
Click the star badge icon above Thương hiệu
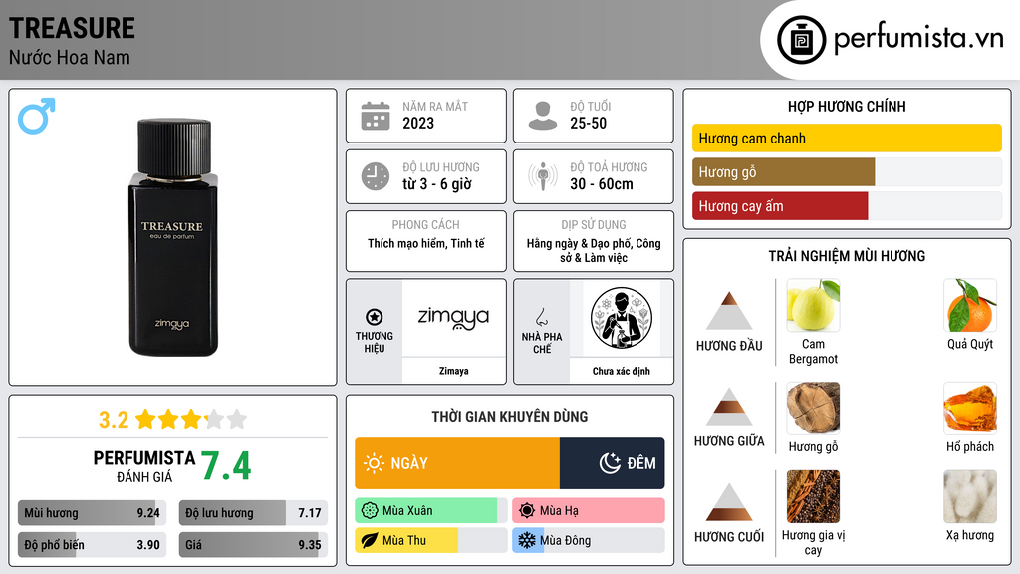pos(375,317)
